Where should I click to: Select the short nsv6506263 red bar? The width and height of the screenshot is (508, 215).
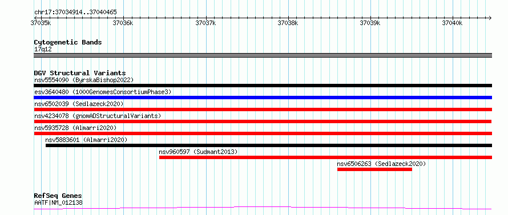374,169
